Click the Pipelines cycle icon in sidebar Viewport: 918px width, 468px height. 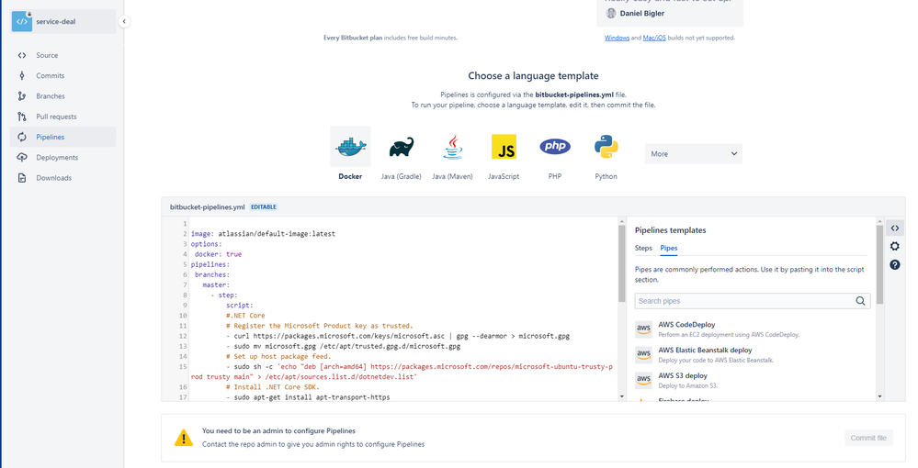(22, 137)
